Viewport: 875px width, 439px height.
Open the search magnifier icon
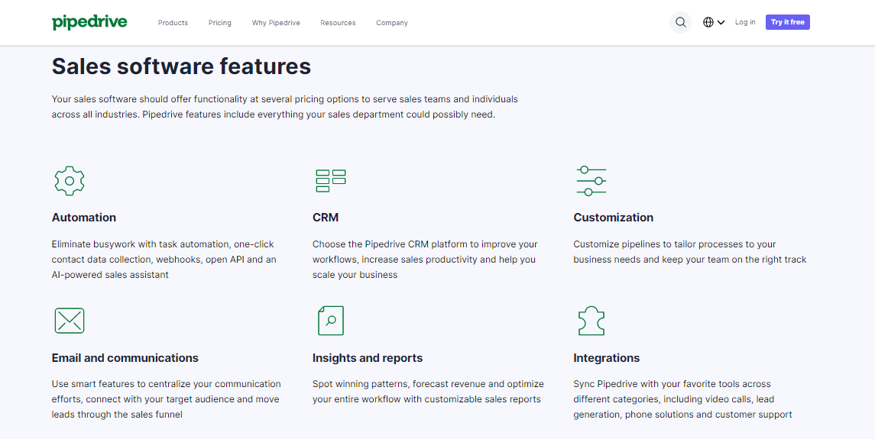pyautogui.click(x=680, y=22)
